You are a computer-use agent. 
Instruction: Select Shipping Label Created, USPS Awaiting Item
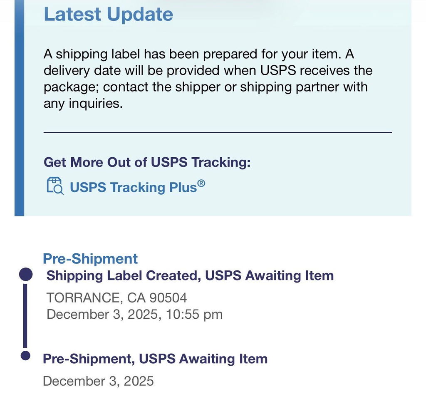190,275
